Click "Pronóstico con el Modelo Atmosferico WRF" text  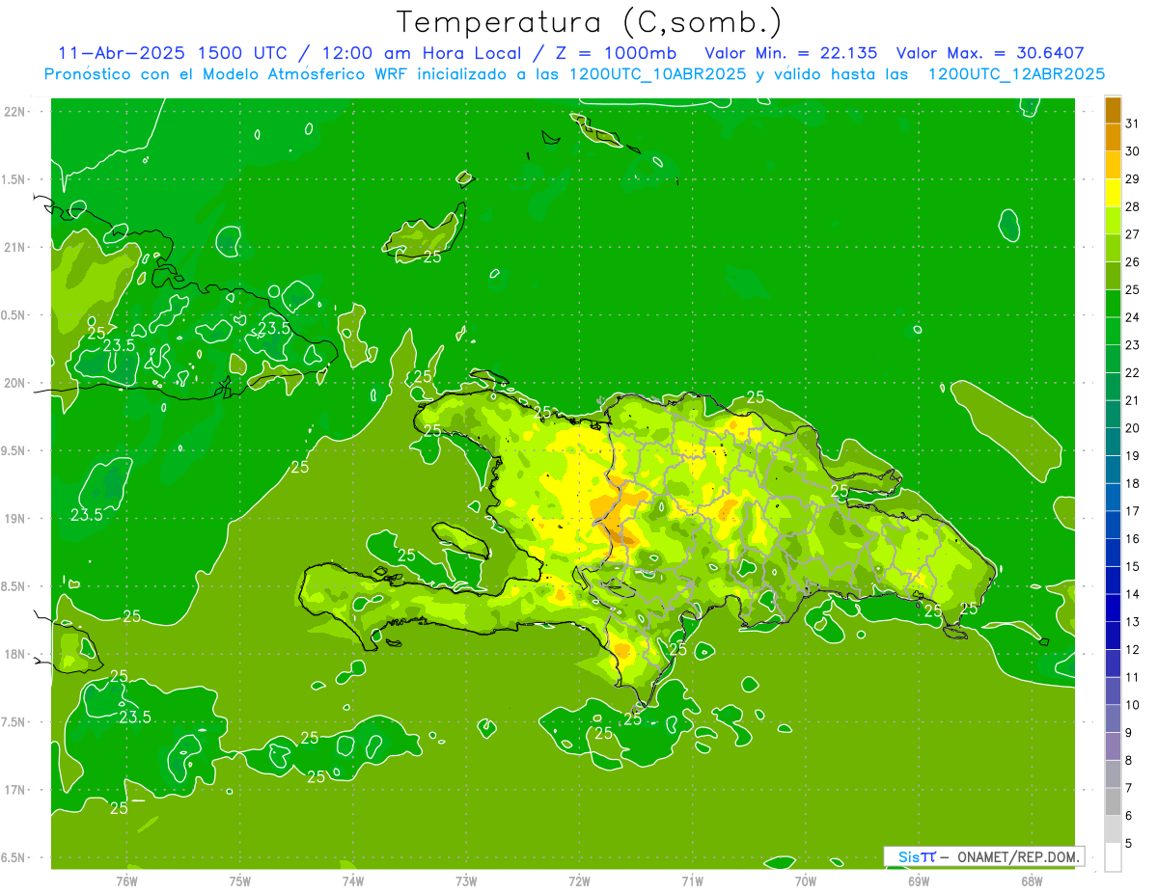228,74
